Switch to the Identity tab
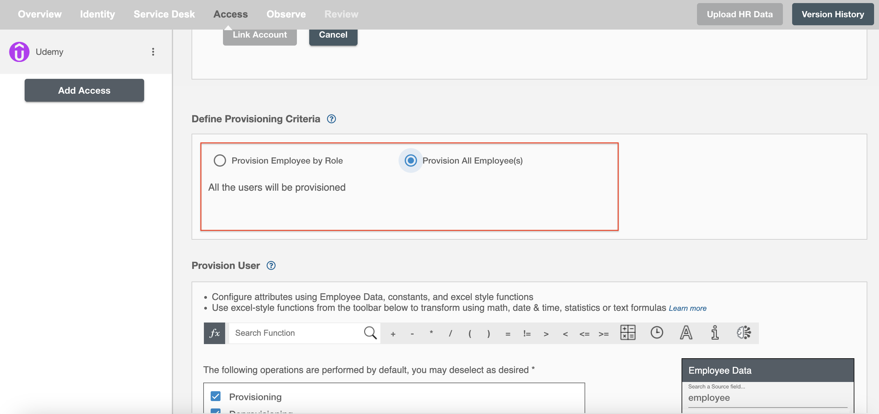The image size is (879, 414). pos(98,14)
